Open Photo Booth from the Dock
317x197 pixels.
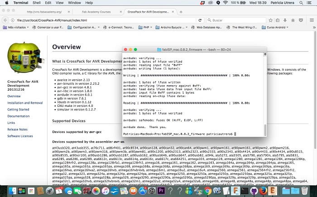pos(87,191)
